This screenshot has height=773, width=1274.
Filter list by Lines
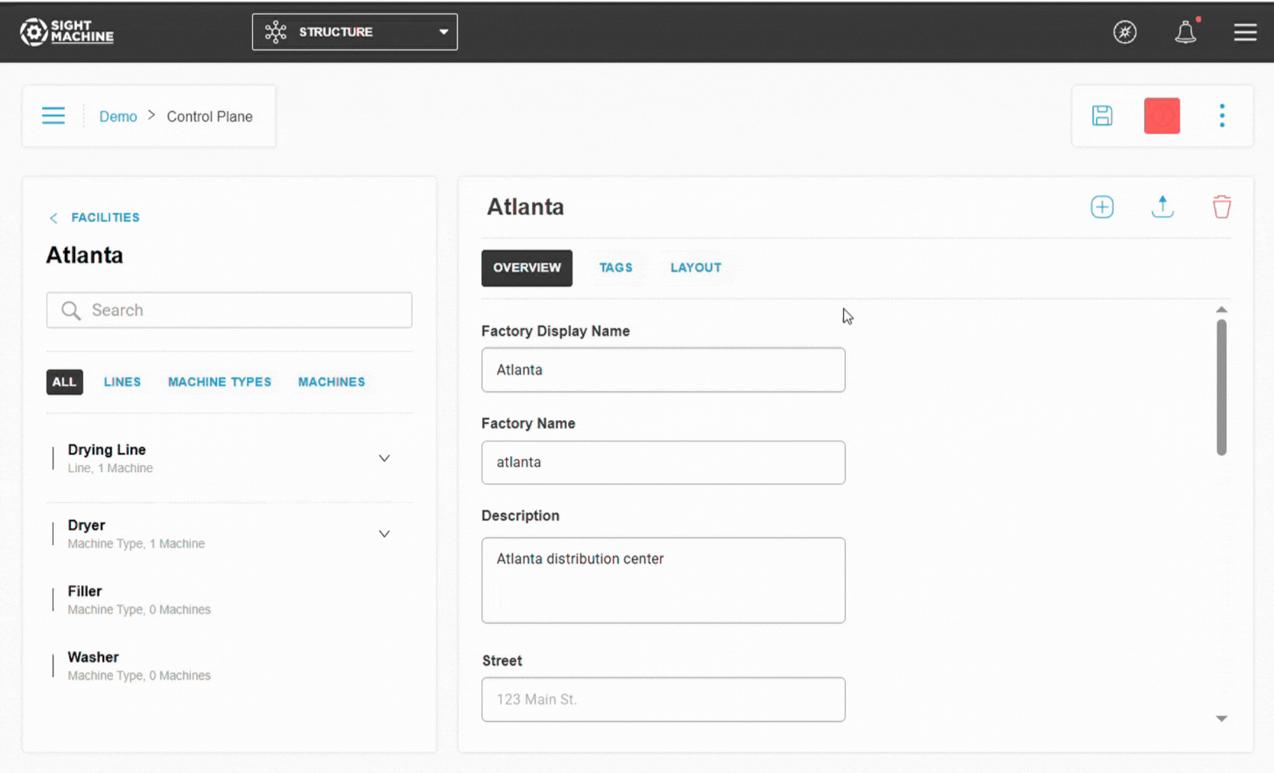(122, 382)
